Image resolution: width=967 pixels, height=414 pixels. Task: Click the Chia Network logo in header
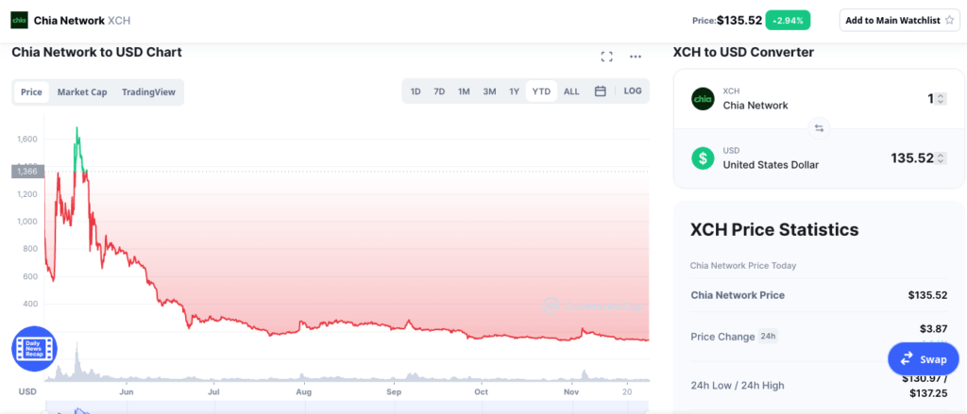point(19,20)
